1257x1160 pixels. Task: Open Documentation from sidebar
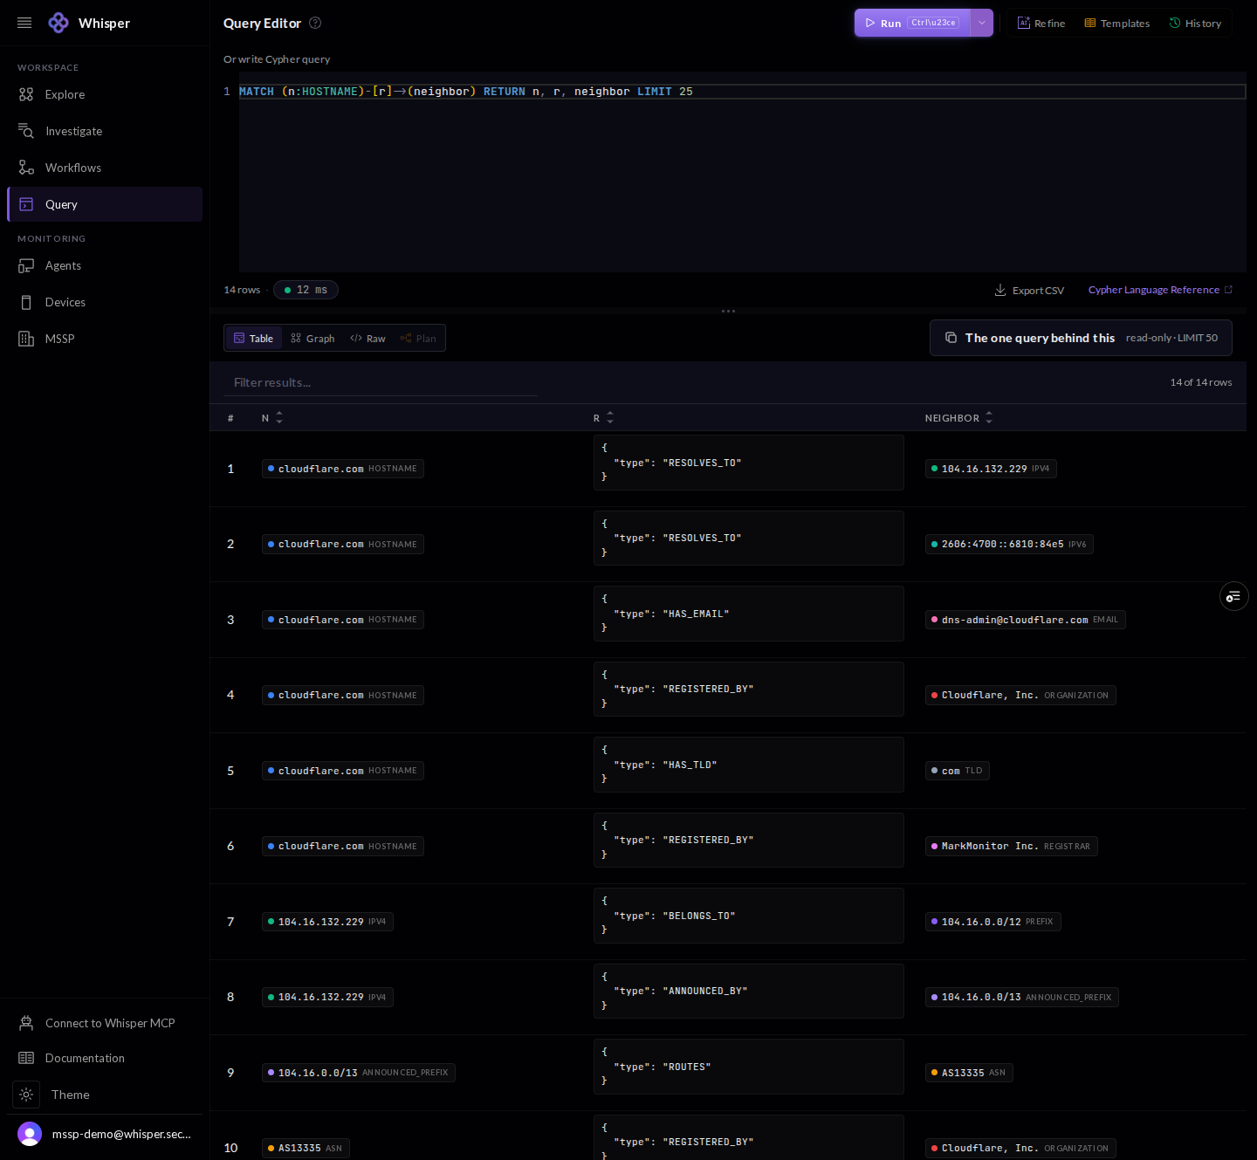click(105, 1058)
